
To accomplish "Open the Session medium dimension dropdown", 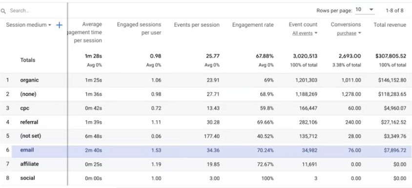I will coord(28,25).
